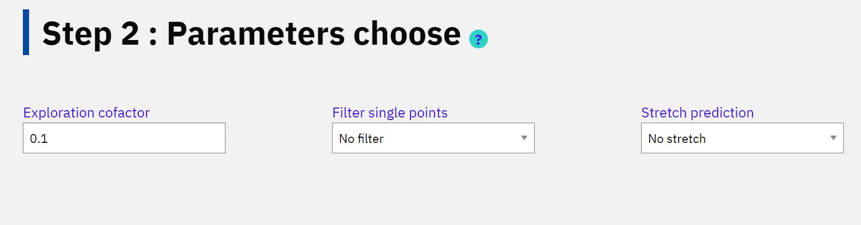Select the 'No filter' option text

[361, 139]
